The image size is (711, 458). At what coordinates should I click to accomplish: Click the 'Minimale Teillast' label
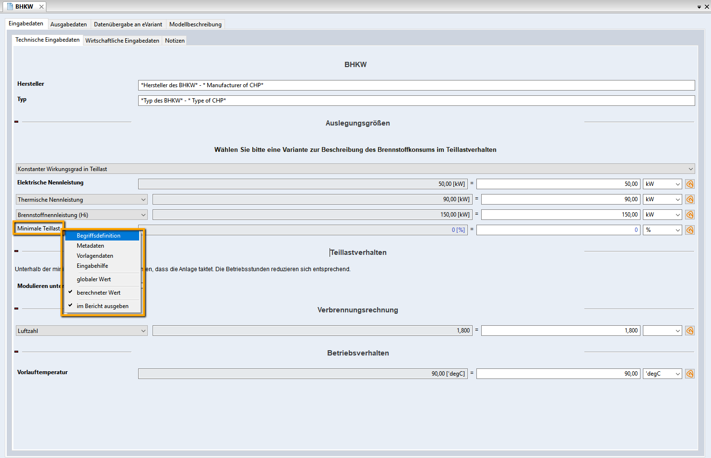point(38,229)
